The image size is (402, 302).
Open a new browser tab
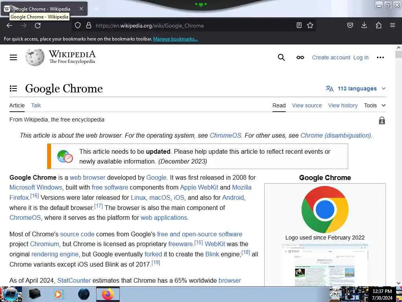[x=96, y=9]
